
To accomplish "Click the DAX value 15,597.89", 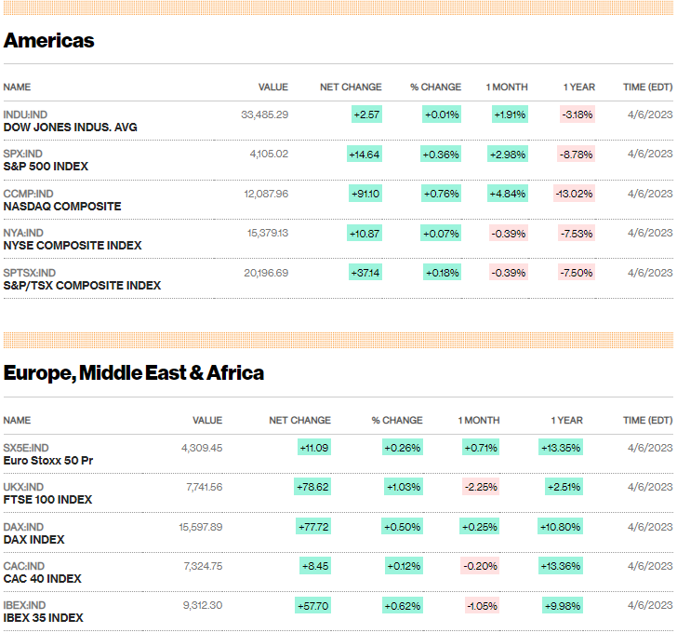I will tap(201, 527).
